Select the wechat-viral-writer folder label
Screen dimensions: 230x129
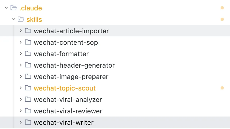[64, 122]
